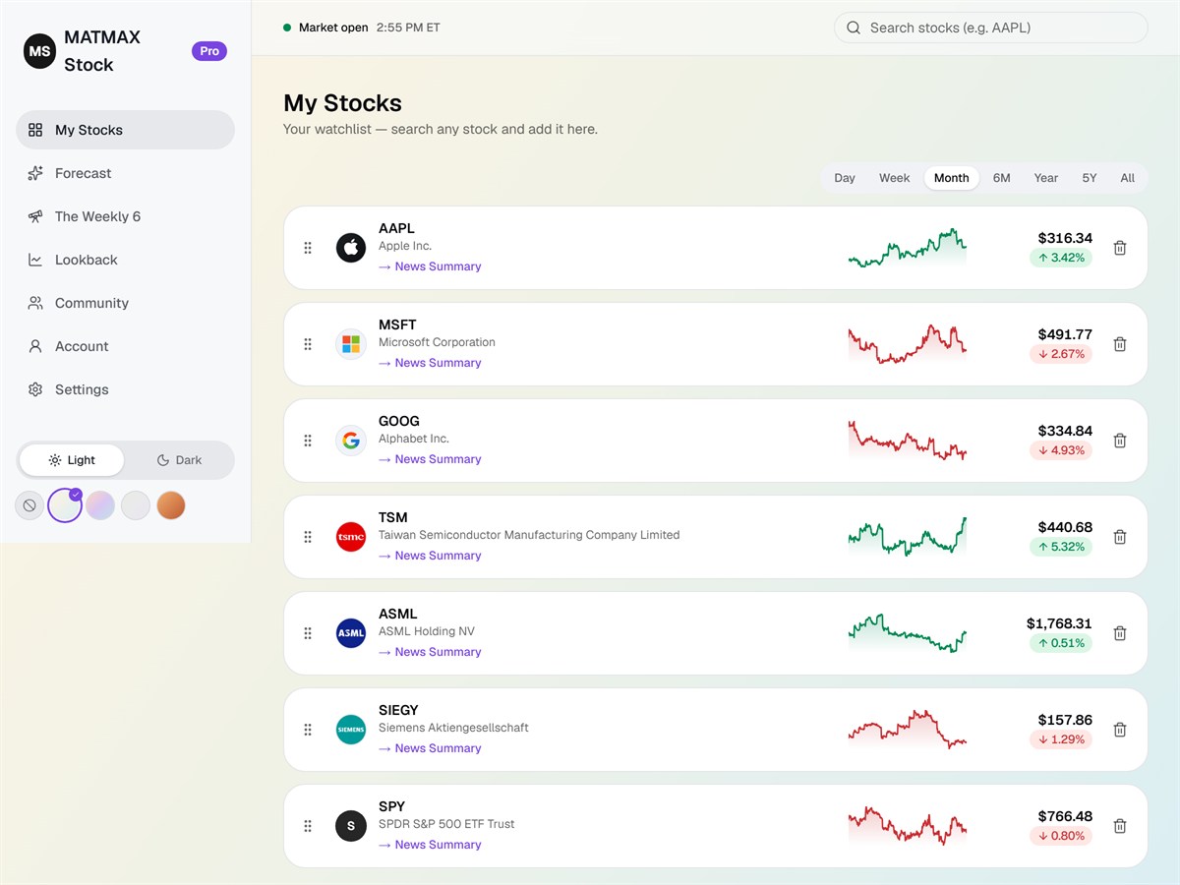Go to the Forecast section
The width and height of the screenshot is (1180, 885).
click(x=125, y=173)
